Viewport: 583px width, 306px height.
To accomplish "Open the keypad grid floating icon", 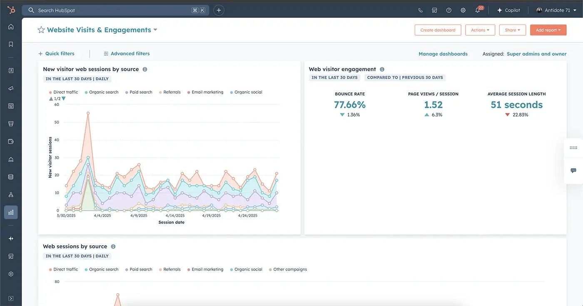I will pyautogui.click(x=573, y=148).
